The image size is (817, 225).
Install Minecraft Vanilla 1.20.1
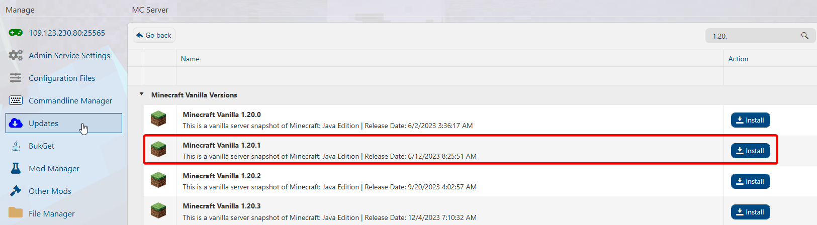[750, 151]
